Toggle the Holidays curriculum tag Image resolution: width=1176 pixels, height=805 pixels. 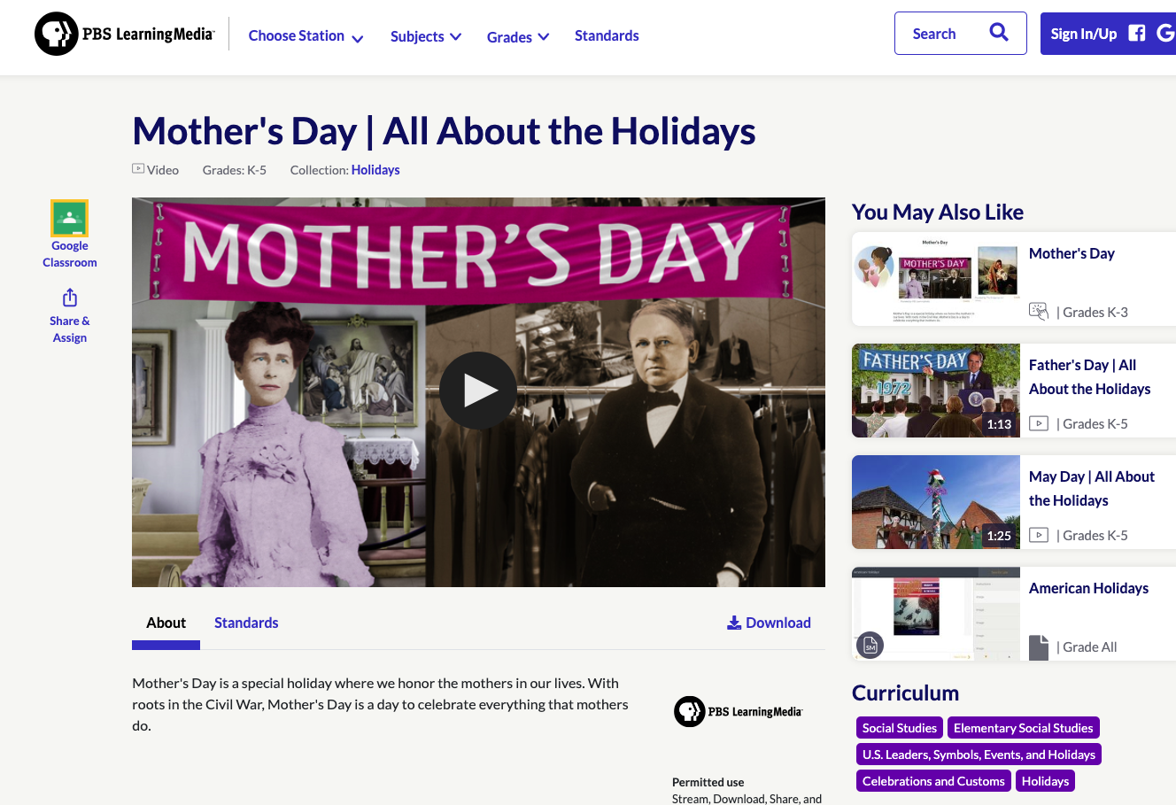(x=1045, y=781)
